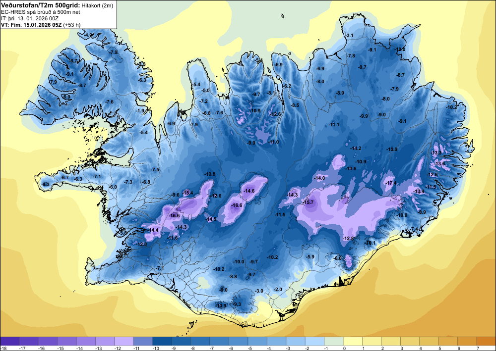Click legend swatch between -18 and -17
Viewport: 496px width, 351px height.
pyautogui.click(x=10, y=341)
